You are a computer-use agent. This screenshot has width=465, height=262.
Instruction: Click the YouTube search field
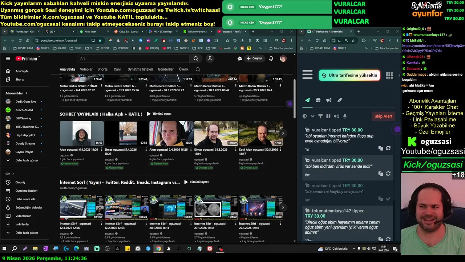133,58
